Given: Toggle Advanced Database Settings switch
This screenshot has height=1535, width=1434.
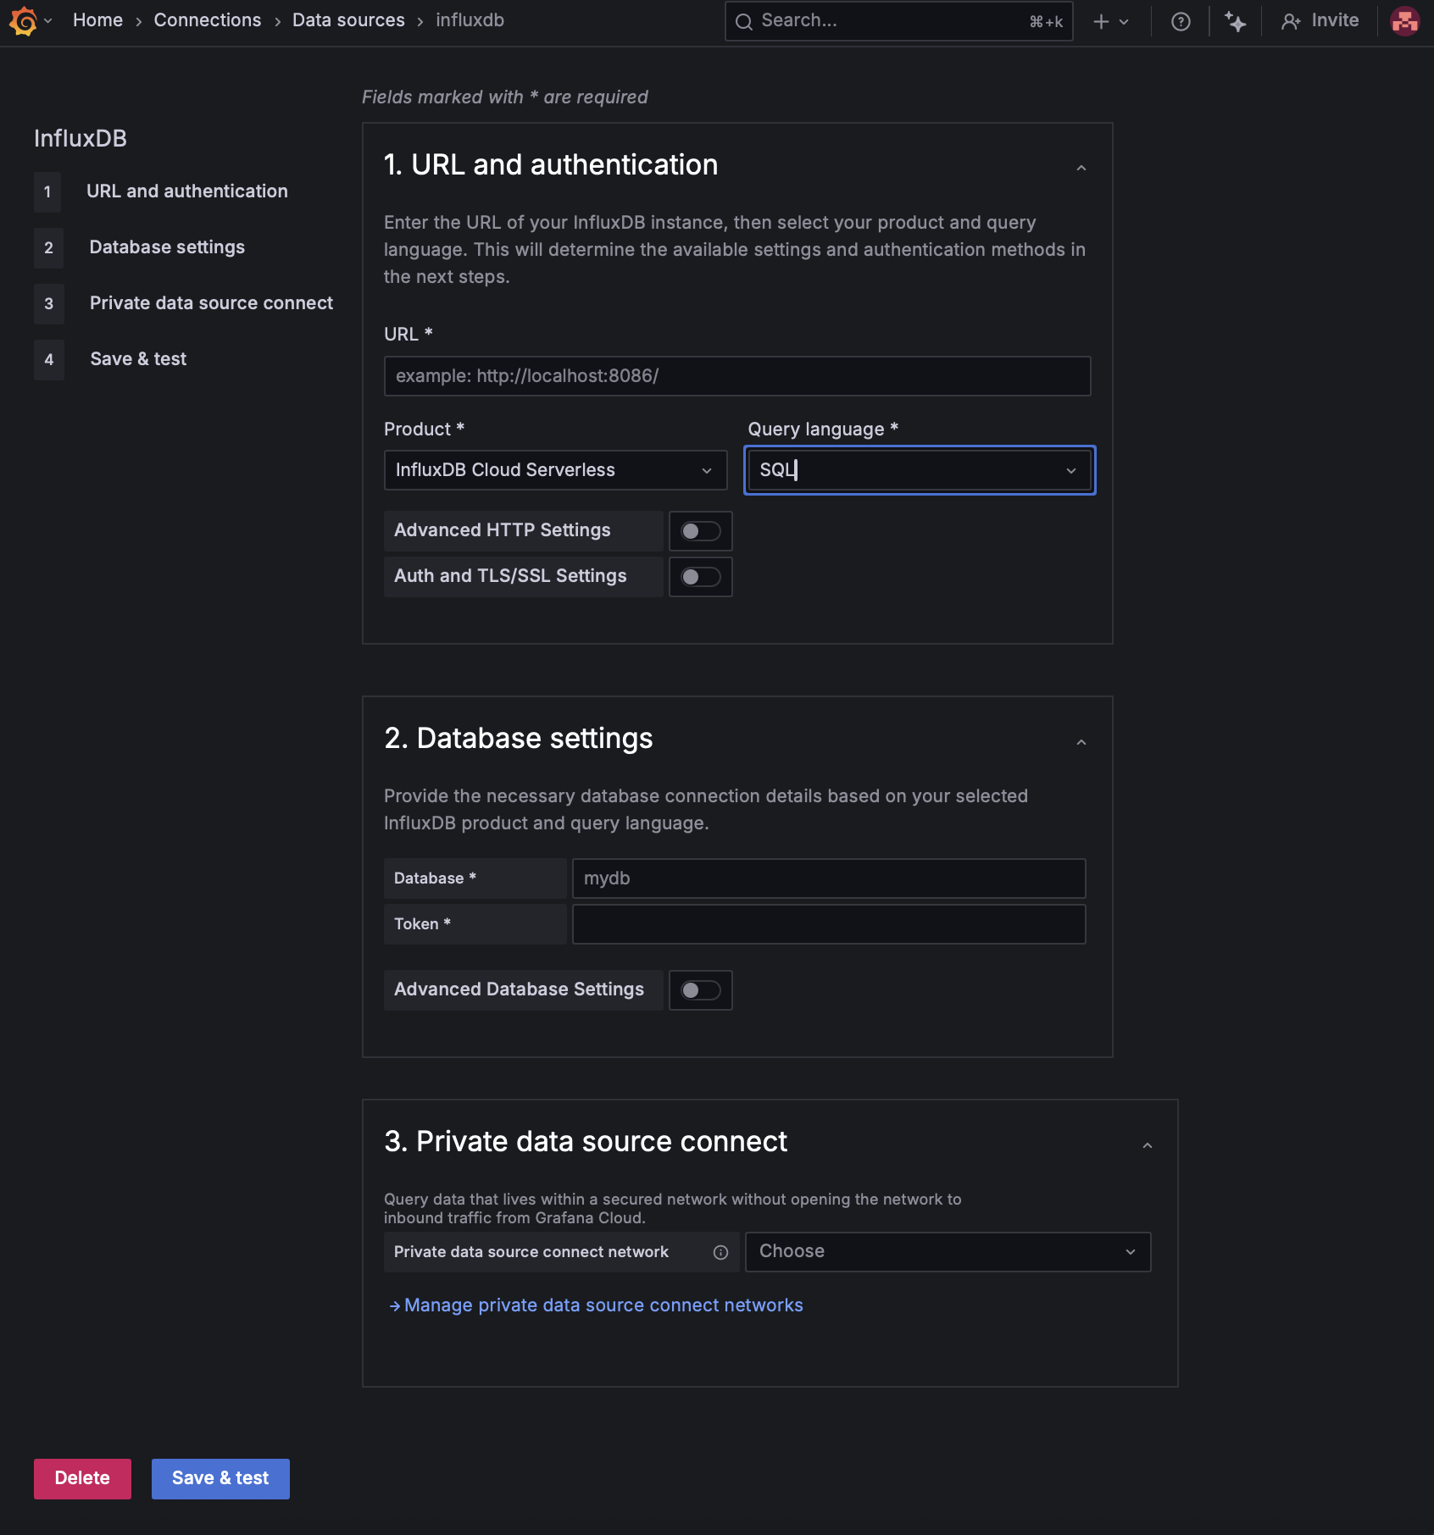Looking at the screenshot, I should pos(701,990).
